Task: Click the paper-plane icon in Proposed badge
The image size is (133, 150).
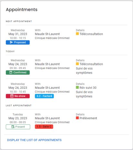Action: point(11,42)
